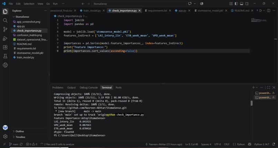This screenshot has height=148, width=278.
Task: Open editor More Actions ellipsis
Action: pyautogui.click(x=274, y=11)
